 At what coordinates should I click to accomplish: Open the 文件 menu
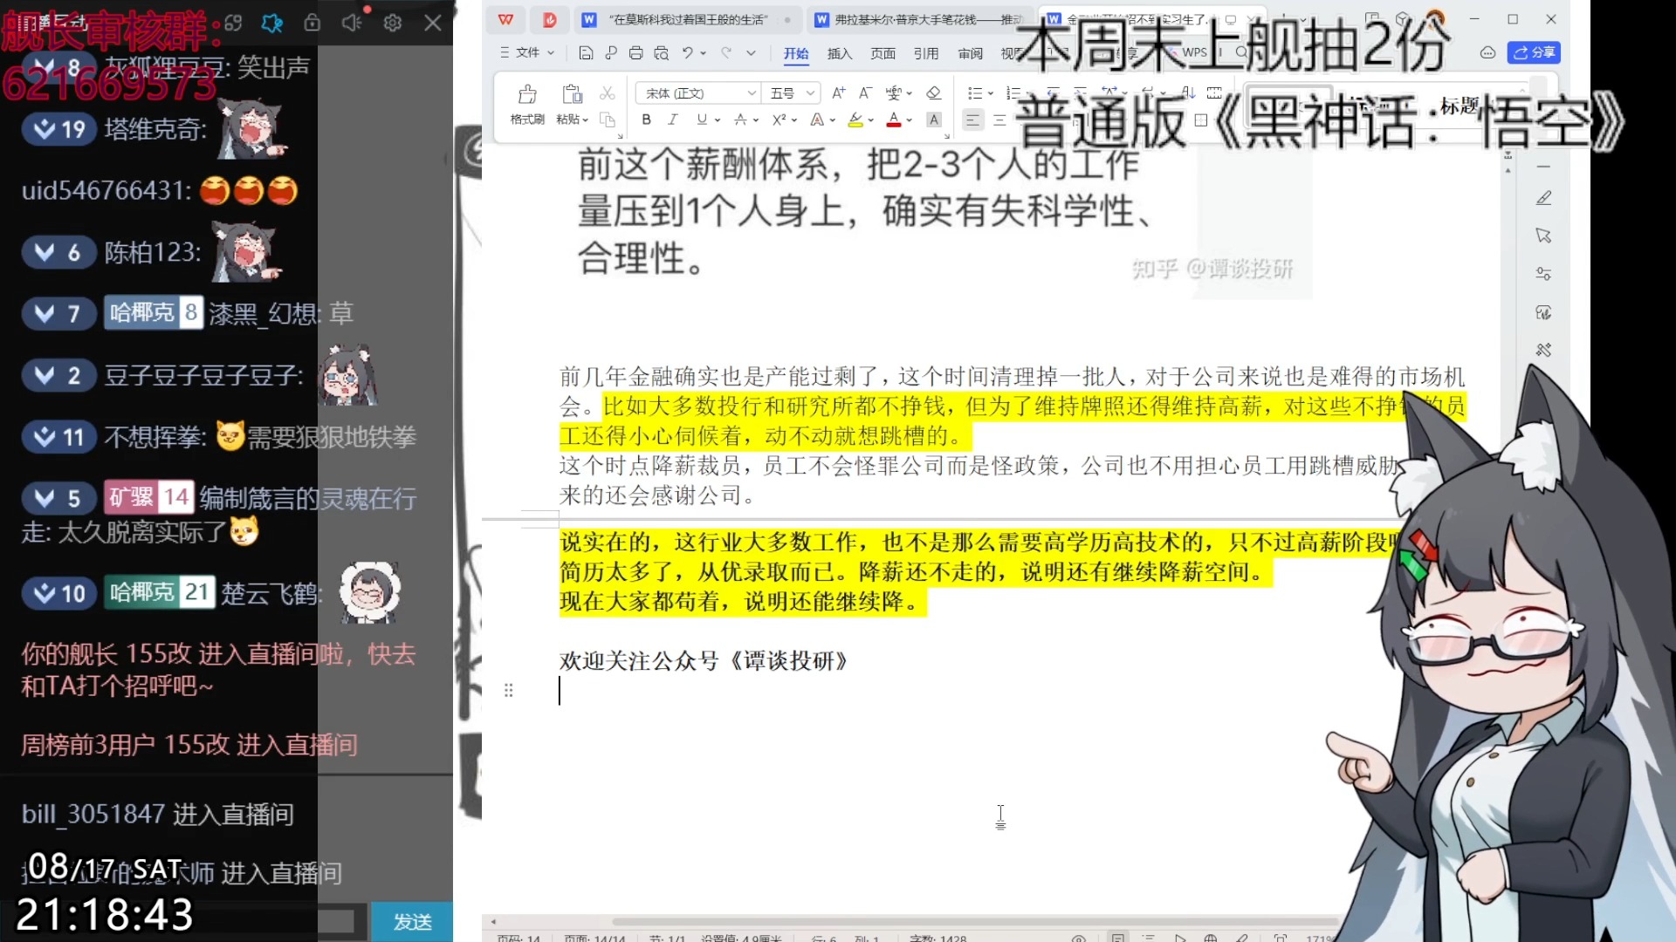[x=526, y=53]
